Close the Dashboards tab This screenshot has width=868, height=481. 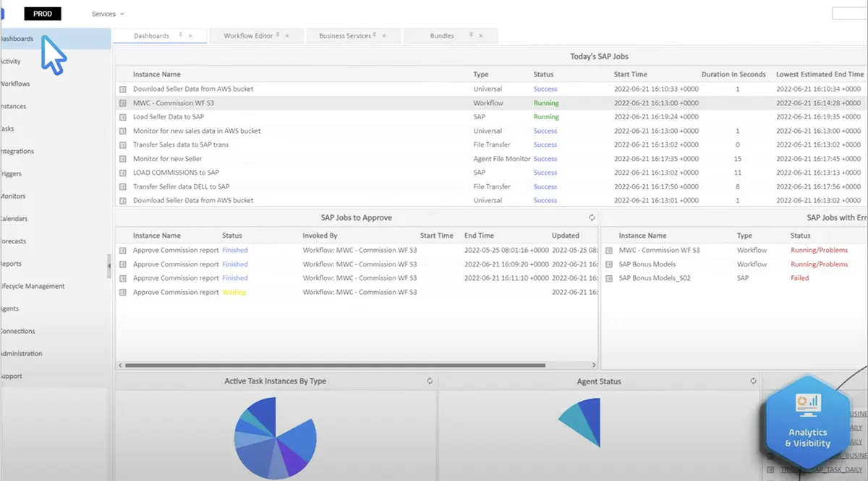point(190,36)
